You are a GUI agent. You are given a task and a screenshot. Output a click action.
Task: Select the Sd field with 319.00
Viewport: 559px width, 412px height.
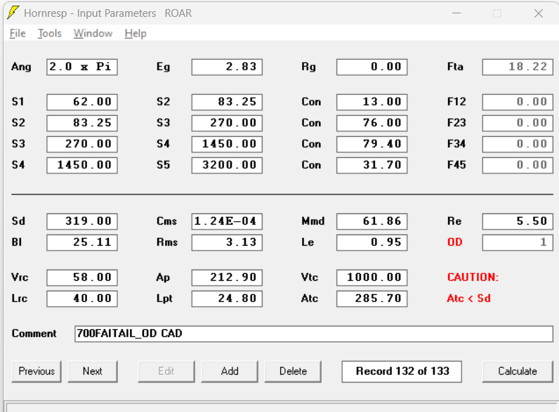[82, 221]
